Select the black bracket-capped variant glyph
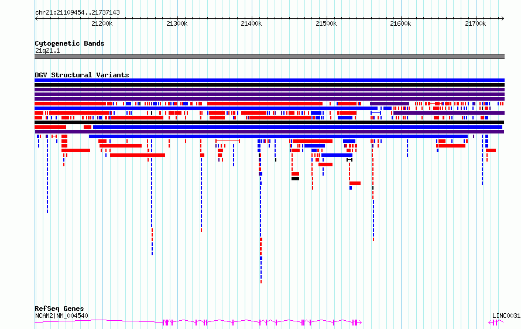The image size is (521, 329). 349,160
